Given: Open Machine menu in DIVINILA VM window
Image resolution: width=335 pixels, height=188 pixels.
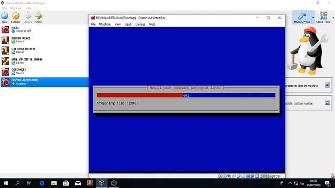Looking at the screenshot, I should 105,25.
